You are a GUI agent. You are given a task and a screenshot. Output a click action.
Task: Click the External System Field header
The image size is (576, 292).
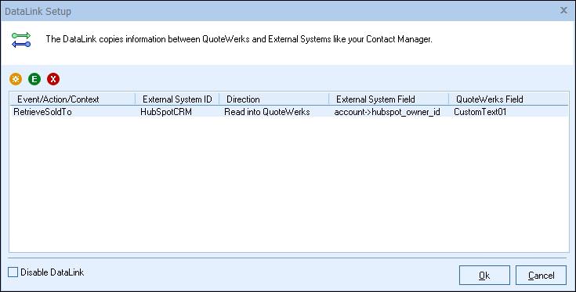click(x=389, y=99)
